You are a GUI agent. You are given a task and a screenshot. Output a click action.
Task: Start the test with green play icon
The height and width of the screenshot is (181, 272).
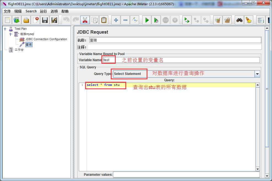coord(147,20)
